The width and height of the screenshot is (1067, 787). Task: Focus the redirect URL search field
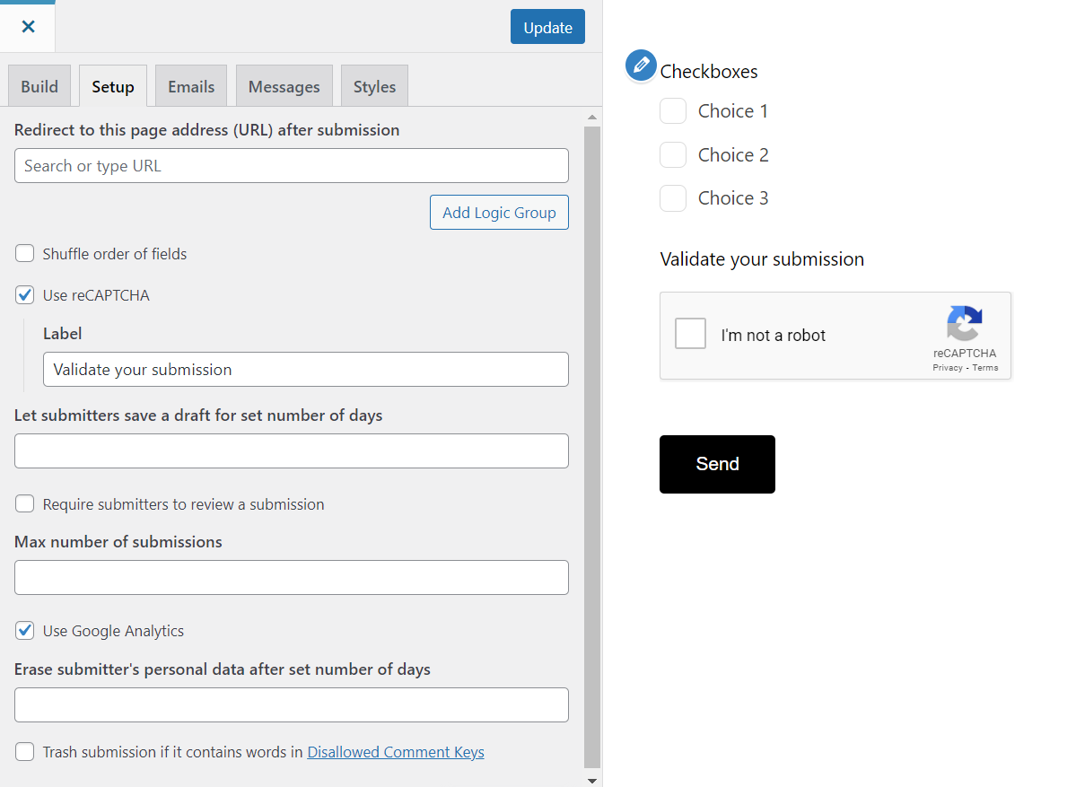point(292,166)
